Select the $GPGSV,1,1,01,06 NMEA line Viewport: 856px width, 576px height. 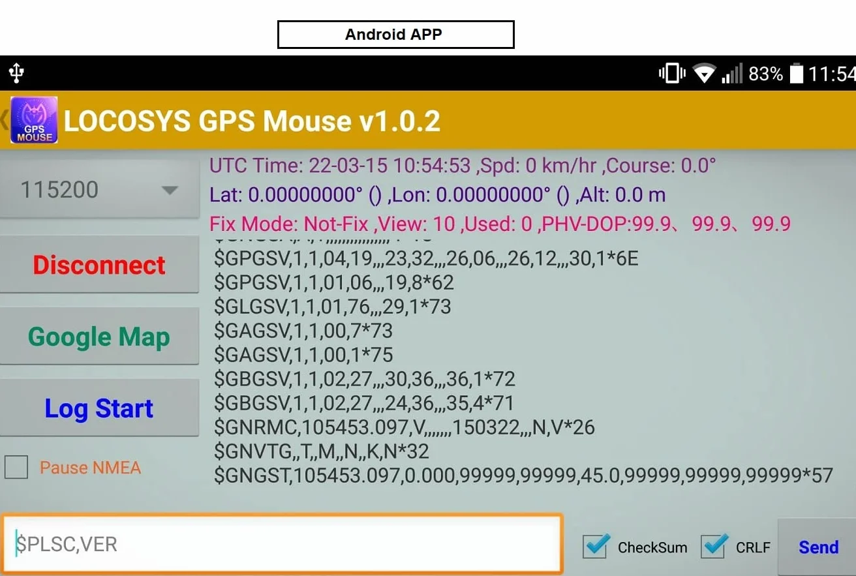(334, 282)
